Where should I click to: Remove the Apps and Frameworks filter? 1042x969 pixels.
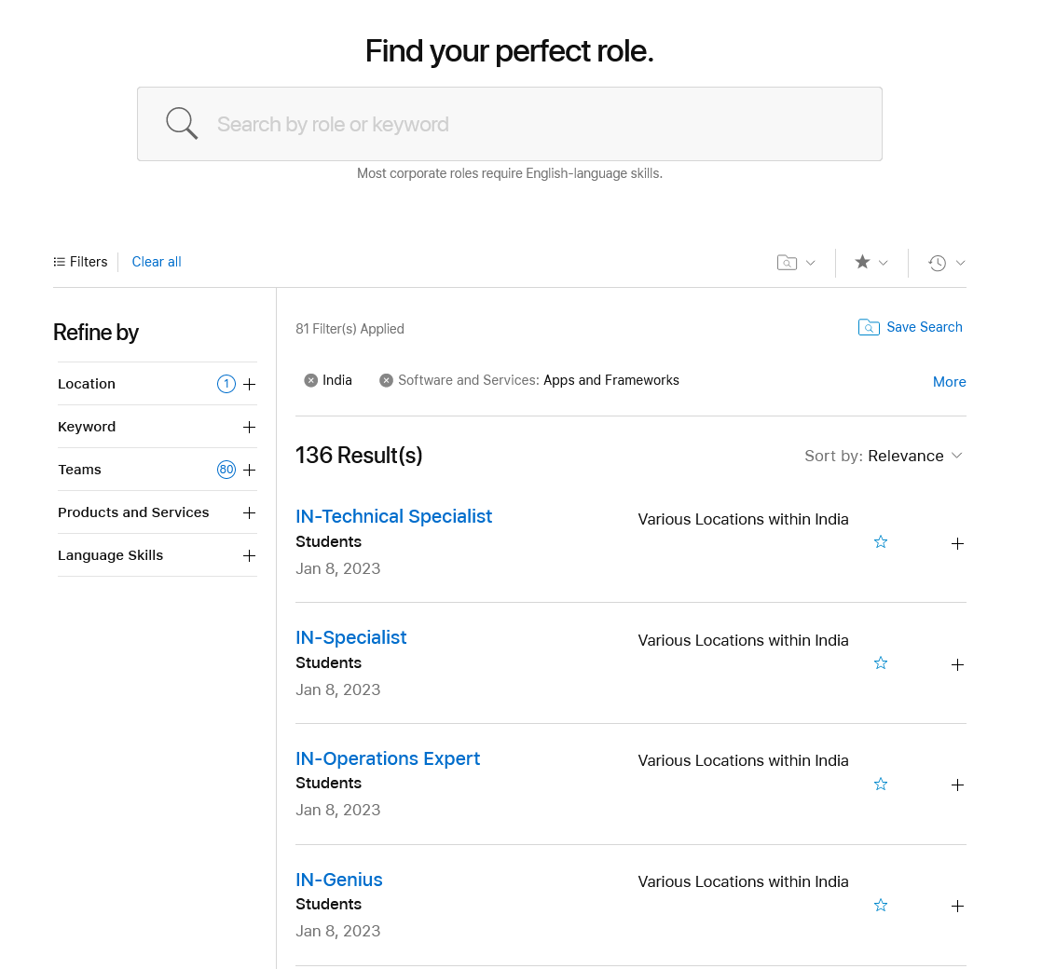pyautogui.click(x=386, y=380)
